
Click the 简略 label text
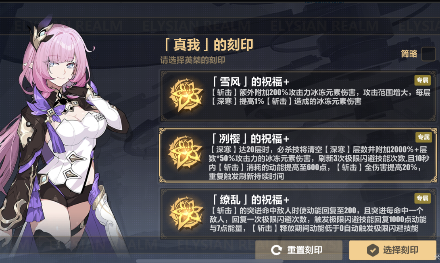409,54
